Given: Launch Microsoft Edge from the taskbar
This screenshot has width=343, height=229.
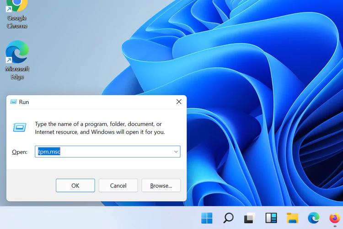Looking at the screenshot, I should point(314,218).
